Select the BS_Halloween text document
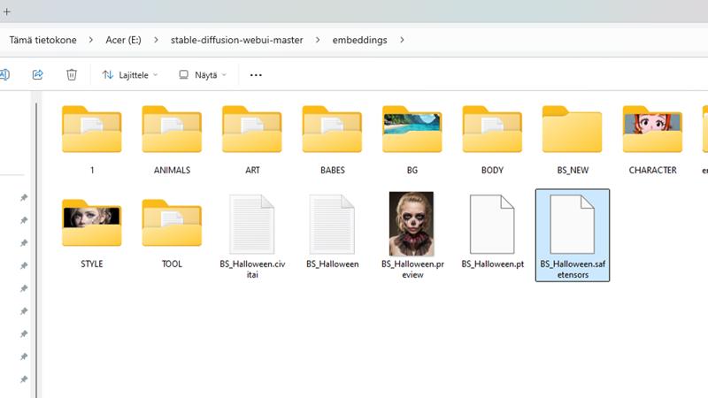Image resolution: width=708 pixels, height=398 pixels. pos(333,232)
